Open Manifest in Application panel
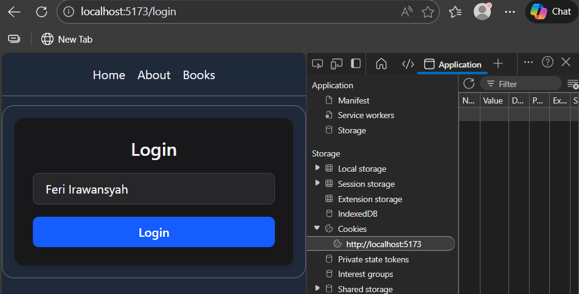Screen dimensions: 579x294 pos(353,100)
